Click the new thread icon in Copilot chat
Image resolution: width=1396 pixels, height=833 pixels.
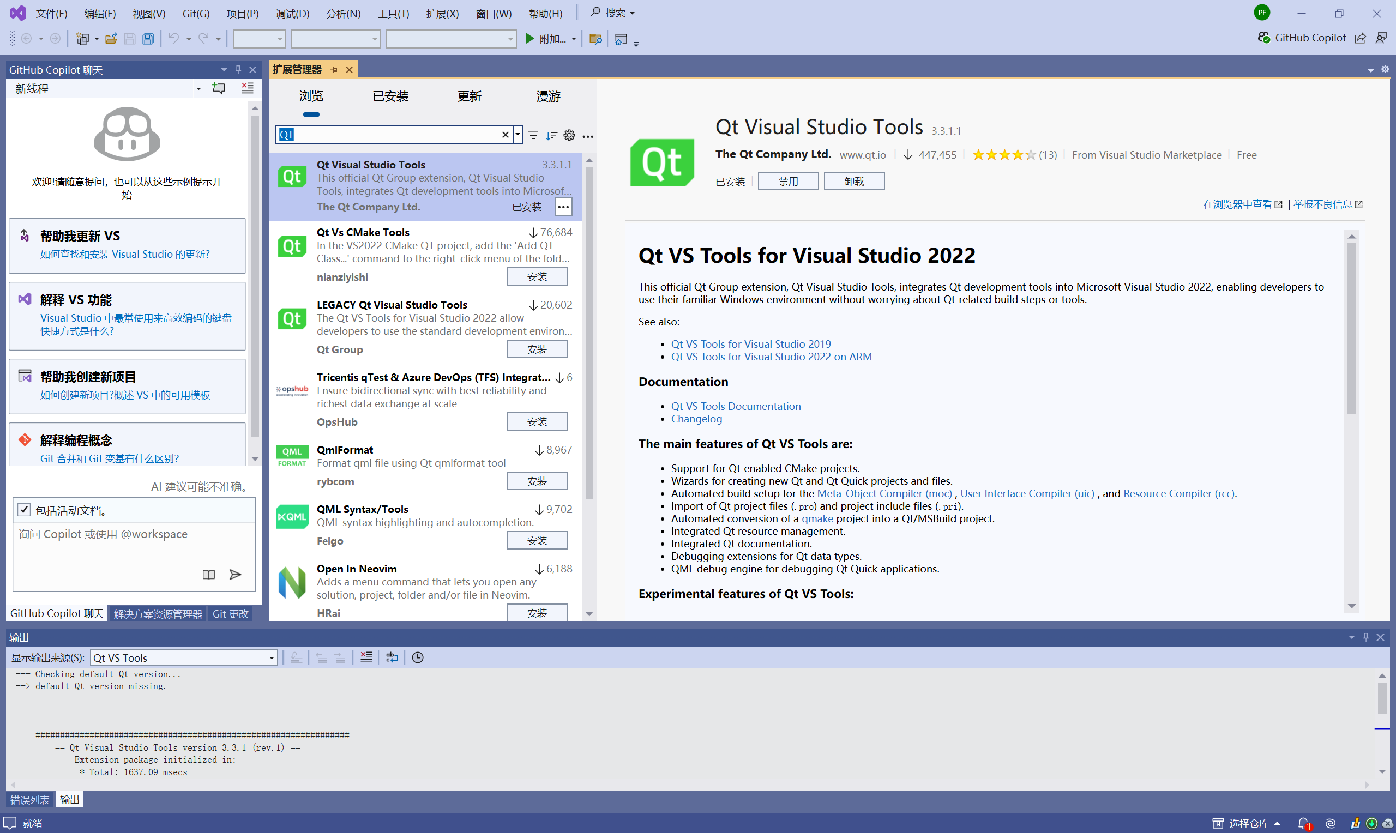(218, 88)
